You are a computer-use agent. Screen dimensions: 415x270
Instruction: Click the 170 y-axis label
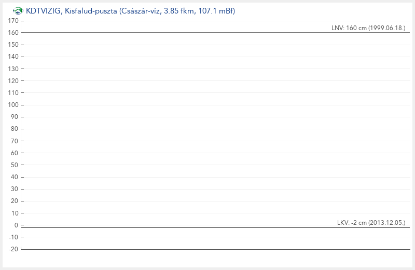coord(13,21)
